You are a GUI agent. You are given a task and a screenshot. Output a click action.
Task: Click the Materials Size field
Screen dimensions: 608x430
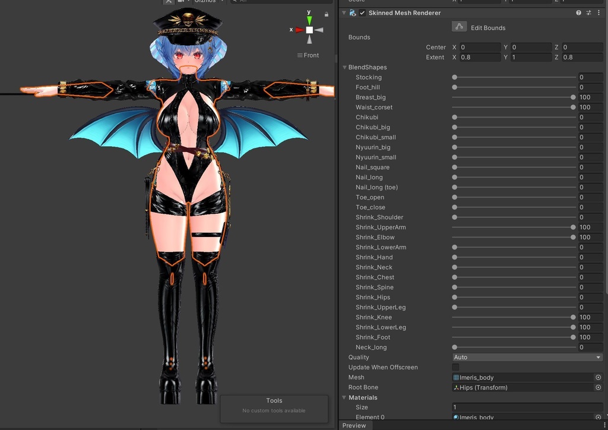pos(527,407)
